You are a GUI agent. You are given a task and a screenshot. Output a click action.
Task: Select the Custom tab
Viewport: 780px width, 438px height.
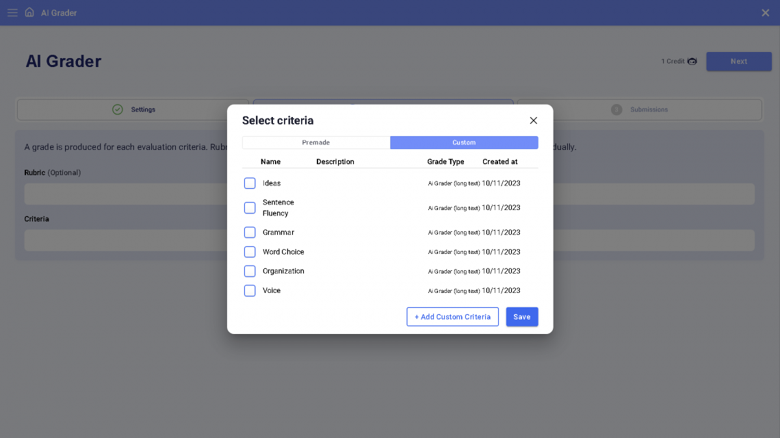464,142
